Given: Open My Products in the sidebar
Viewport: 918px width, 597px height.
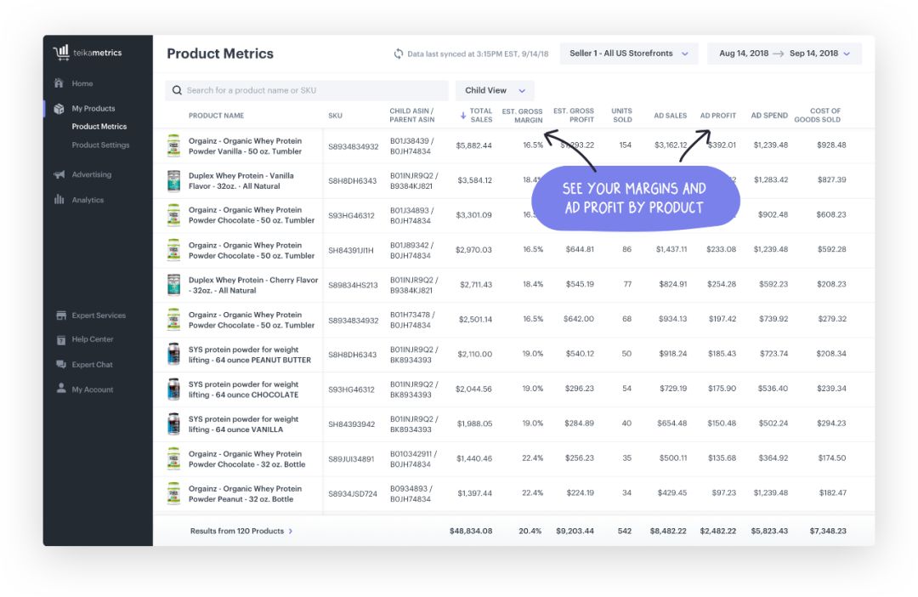Looking at the screenshot, I should point(93,108).
